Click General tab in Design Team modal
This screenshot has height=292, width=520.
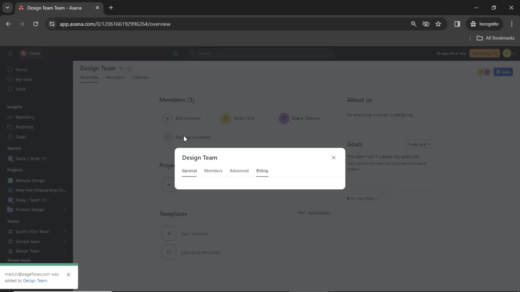click(x=189, y=171)
